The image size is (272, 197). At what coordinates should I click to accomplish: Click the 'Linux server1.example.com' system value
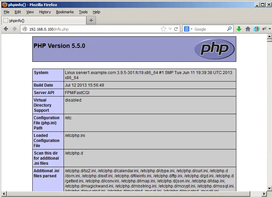149,75
